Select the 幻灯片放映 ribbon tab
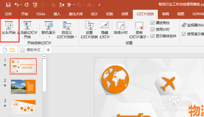Image resolution: width=204 pixels, height=117 pixels. click(145, 14)
